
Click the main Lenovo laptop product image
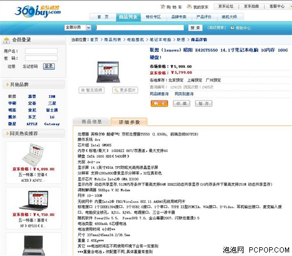click(x=108, y=72)
